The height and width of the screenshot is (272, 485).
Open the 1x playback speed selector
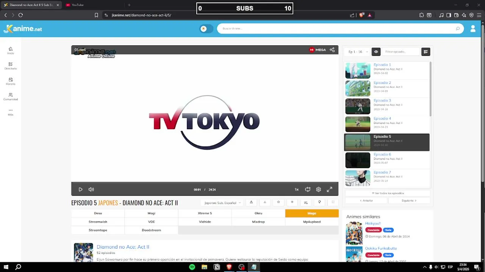297,190
